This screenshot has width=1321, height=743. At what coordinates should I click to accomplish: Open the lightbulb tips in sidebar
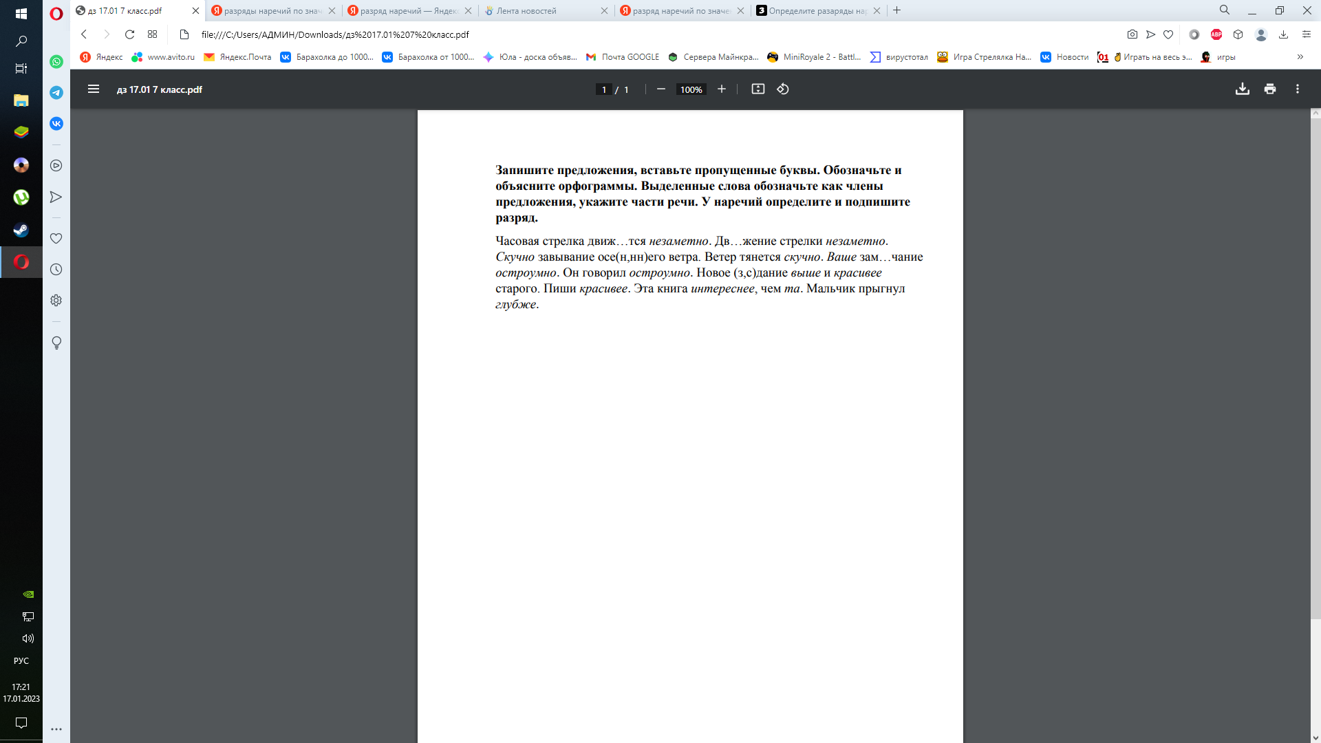56,343
